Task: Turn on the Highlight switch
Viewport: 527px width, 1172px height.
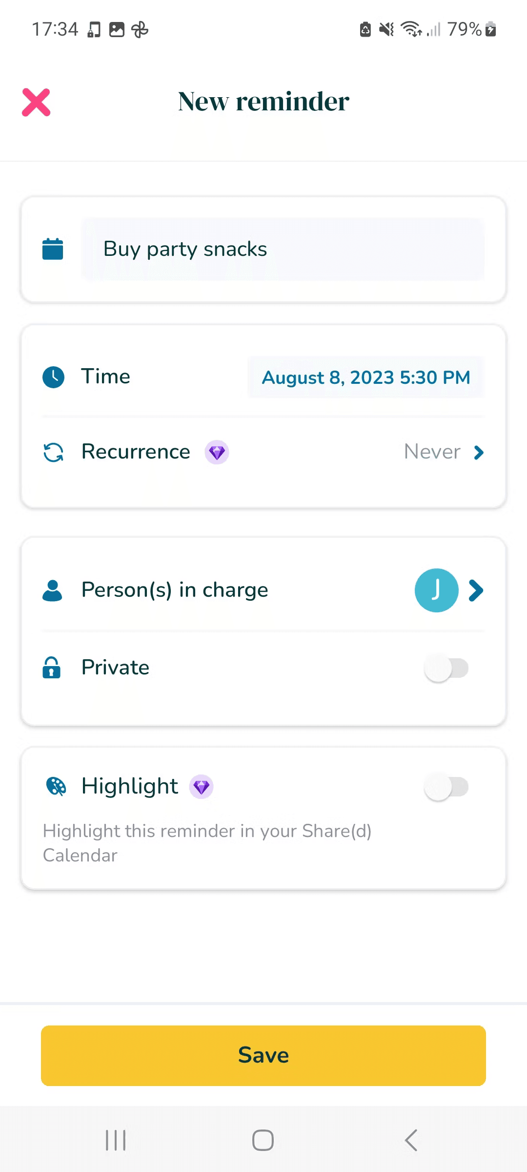Action: point(446,787)
